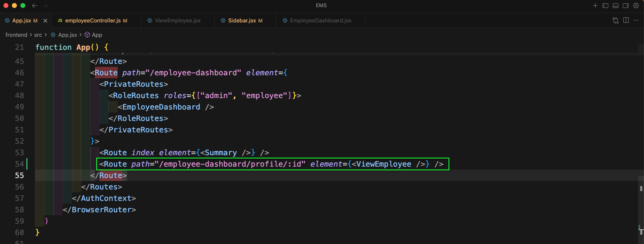This screenshot has height=244, width=644.
Task: Open the App.jsx breadcrumb item
Action: click(64, 35)
